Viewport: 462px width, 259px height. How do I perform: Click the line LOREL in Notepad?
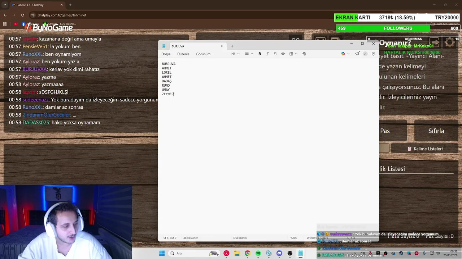click(x=167, y=73)
